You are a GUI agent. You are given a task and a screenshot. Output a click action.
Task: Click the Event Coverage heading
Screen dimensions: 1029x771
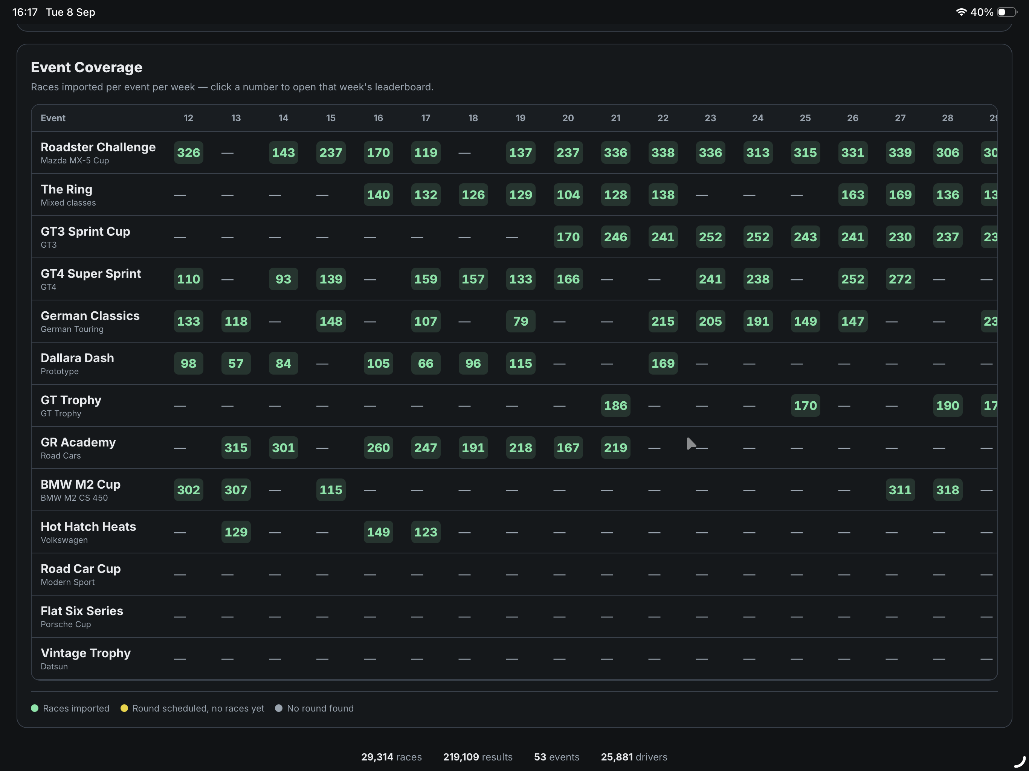point(87,67)
